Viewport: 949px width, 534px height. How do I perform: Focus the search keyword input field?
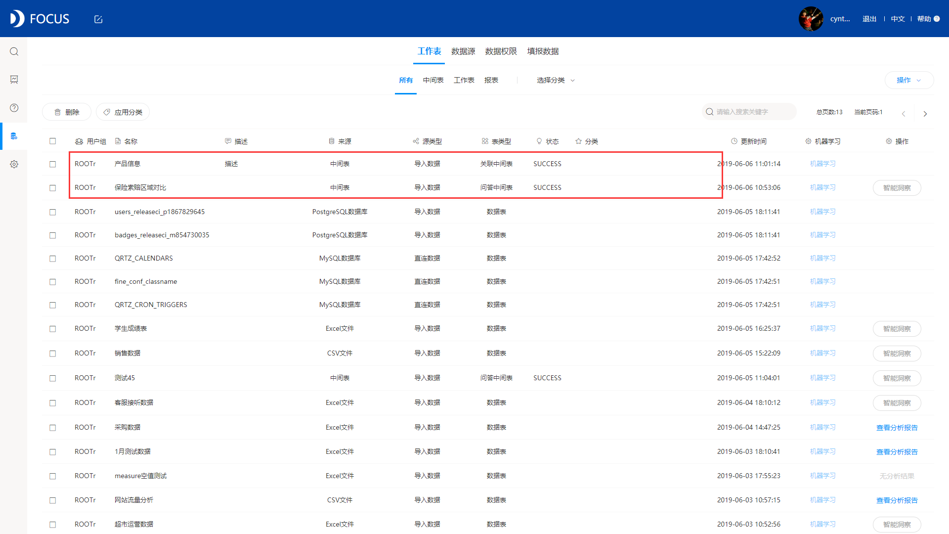(749, 112)
